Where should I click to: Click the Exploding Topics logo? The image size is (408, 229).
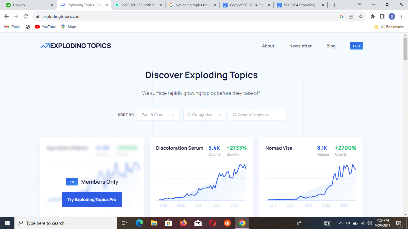pos(76,46)
